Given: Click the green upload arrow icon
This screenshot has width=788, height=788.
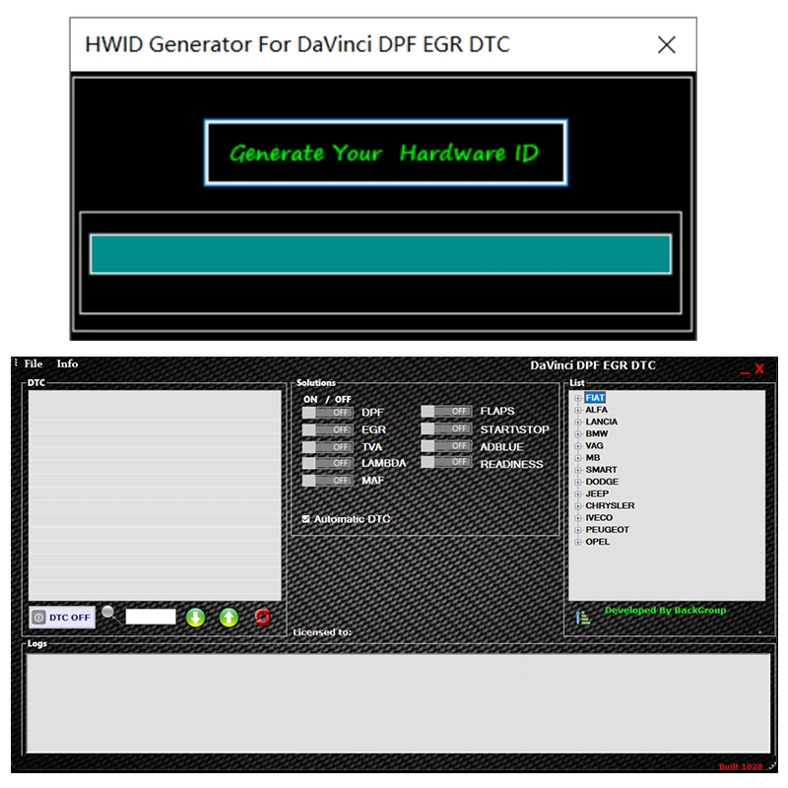Looking at the screenshot, I should tap(230, 617).
